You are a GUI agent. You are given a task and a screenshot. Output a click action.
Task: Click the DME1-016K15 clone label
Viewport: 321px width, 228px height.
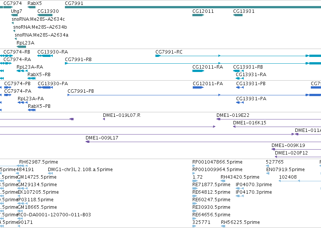tap(250, 123)
